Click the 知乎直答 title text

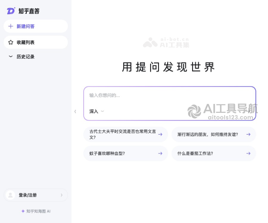[x=29, y=11]
